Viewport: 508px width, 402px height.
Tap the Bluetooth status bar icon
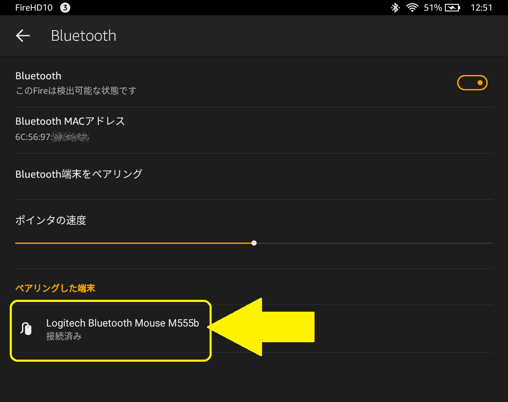(395, 8)
